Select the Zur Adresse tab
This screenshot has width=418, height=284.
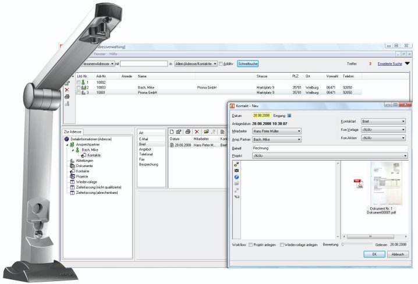point(73,132)
